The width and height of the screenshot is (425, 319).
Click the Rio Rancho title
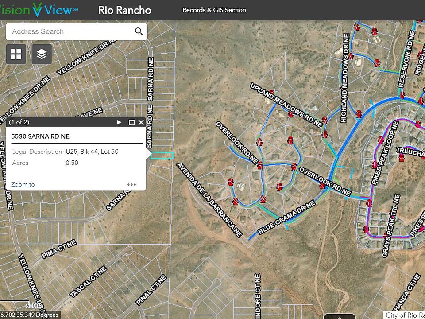pyautogui.click(x=125, y=10)
